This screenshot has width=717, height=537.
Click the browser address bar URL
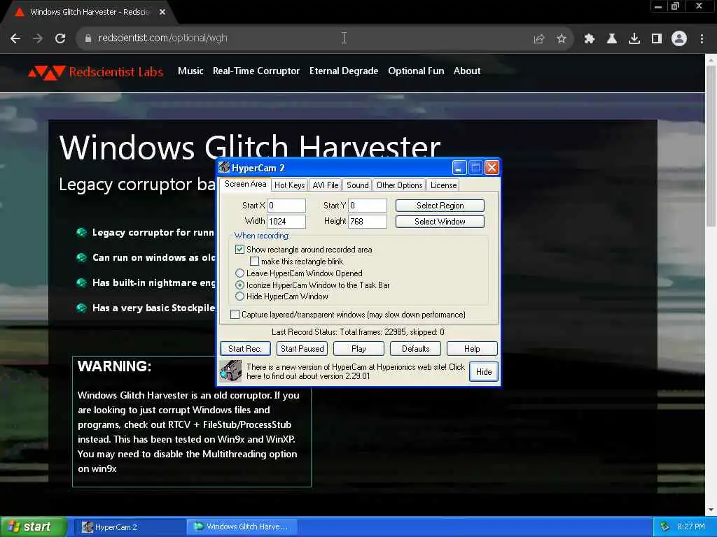162,38
